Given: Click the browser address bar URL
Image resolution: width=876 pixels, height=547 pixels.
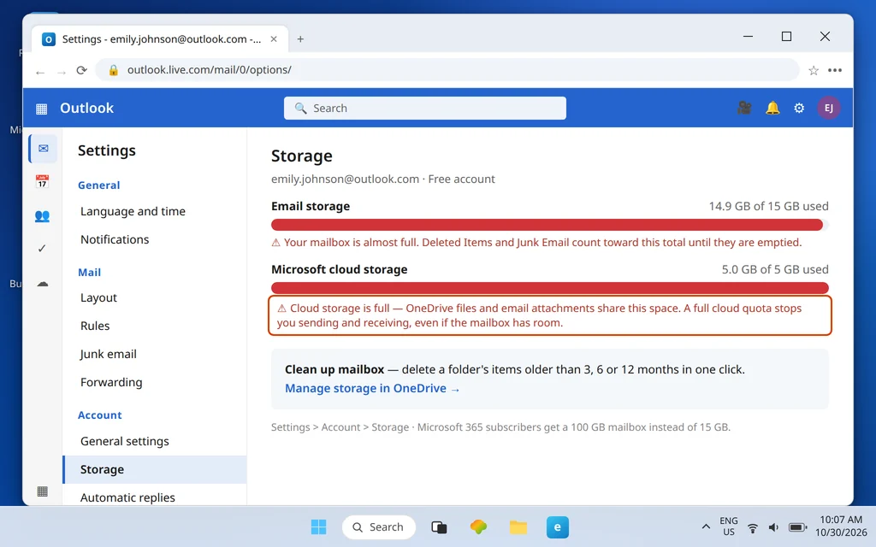Looking at the screenshot, I should point(210,70).
